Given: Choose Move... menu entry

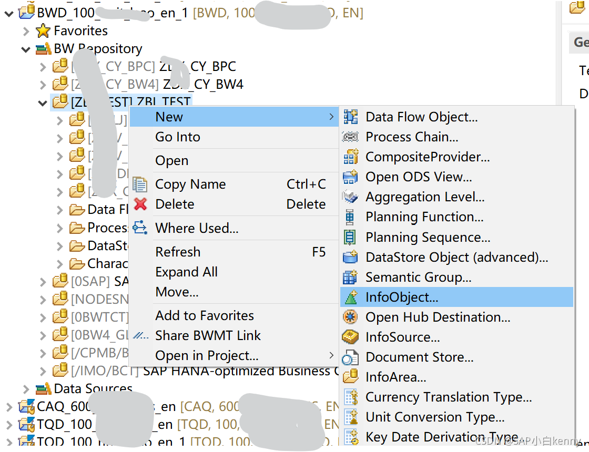Looking at the screenshot, I should coord(233,292).
